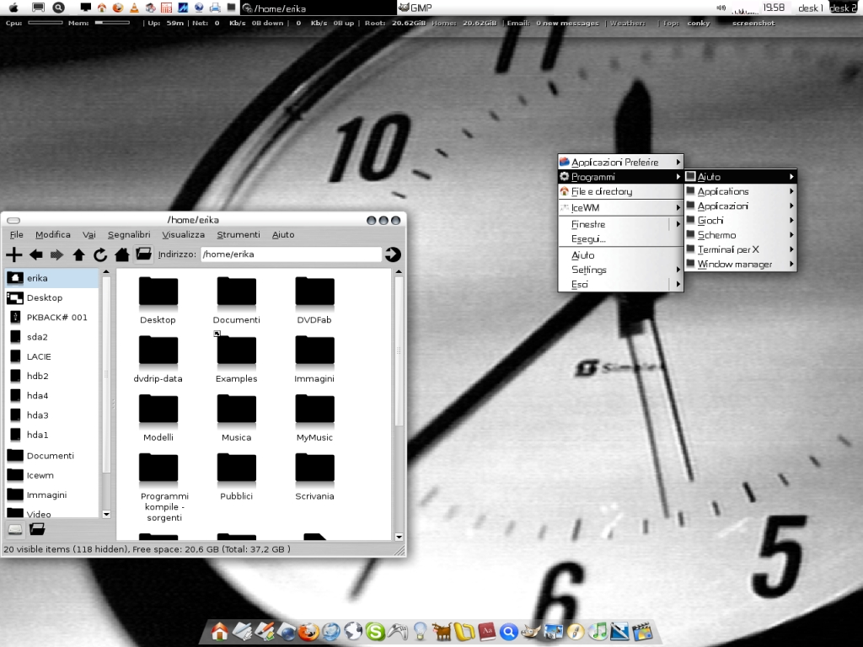This screenshot has width=863, height=647.
Task: Click the folder view vertical scrollbar
Action: pos(399,352)
